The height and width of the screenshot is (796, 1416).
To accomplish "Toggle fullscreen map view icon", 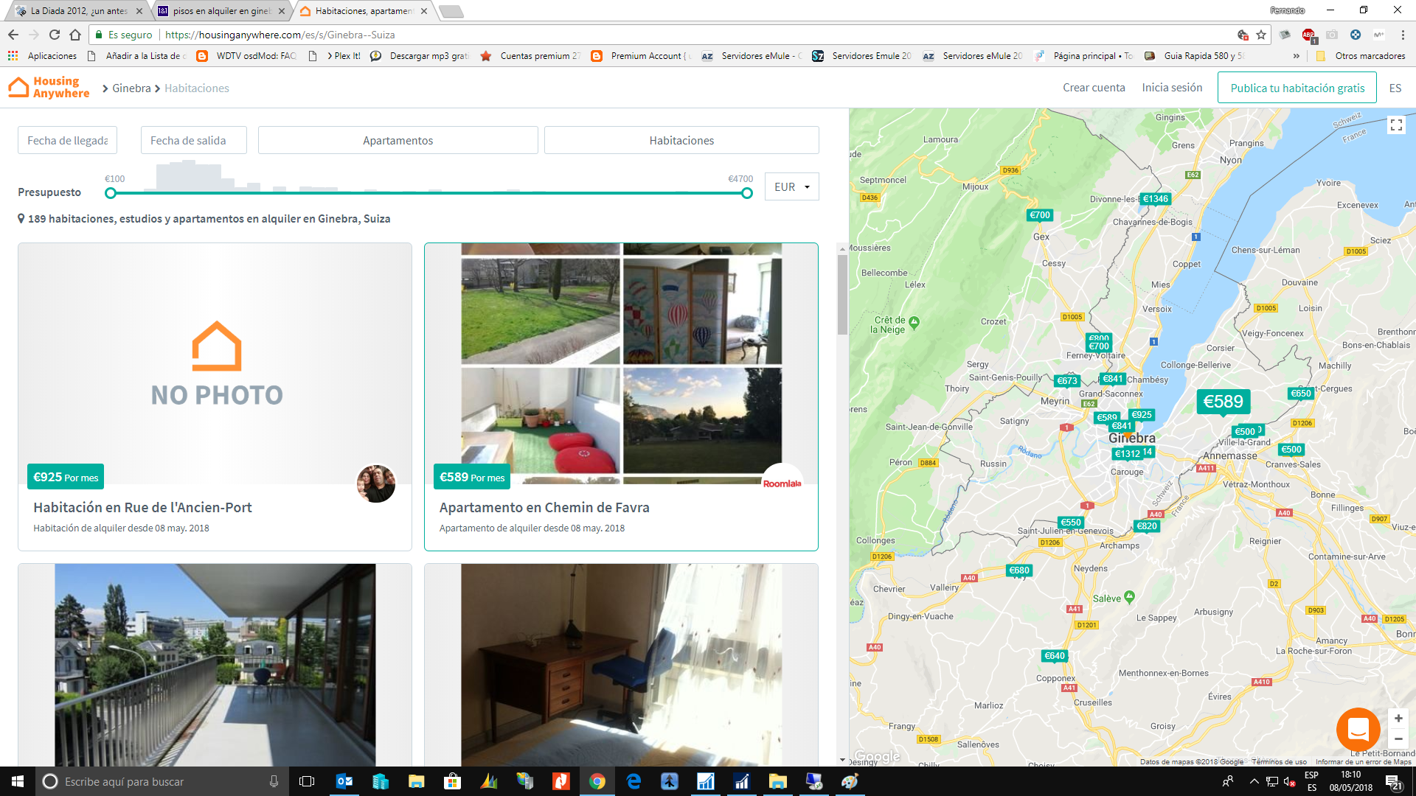I will (x=1396, y=125).
